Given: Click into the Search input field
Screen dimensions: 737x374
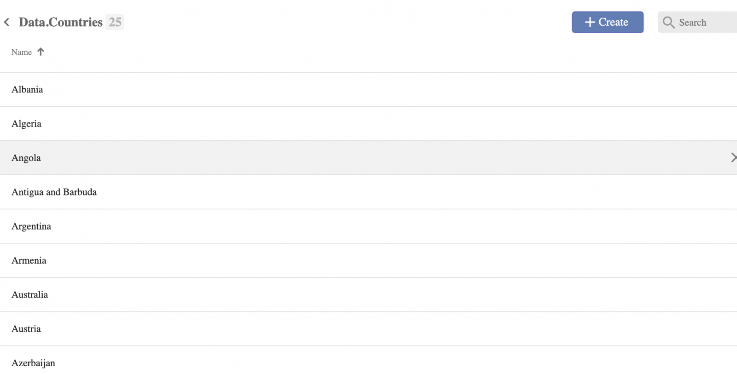Looking at the screenshot, I should pos(697,22).
